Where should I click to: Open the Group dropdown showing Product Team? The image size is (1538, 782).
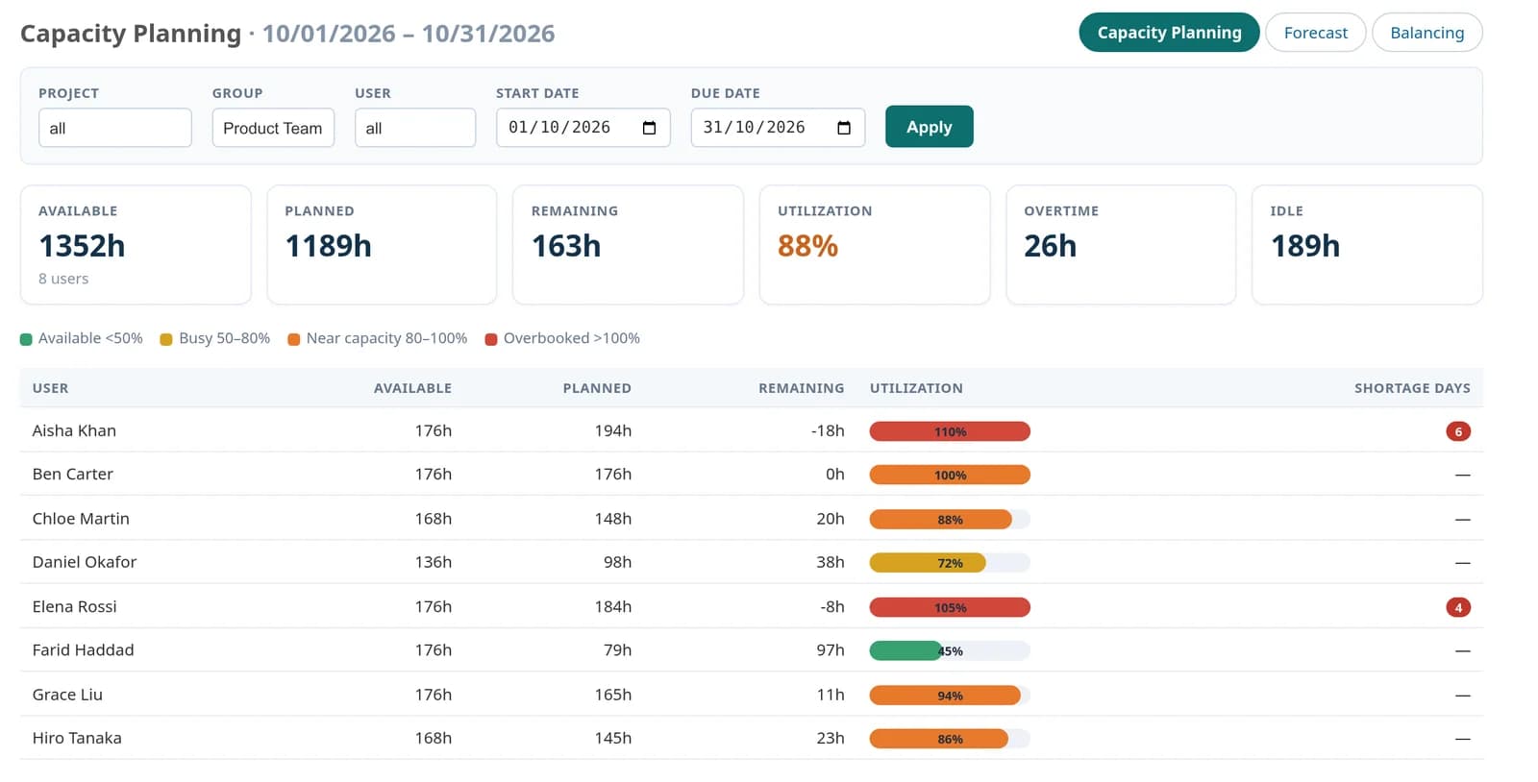(x=273, y=128)
